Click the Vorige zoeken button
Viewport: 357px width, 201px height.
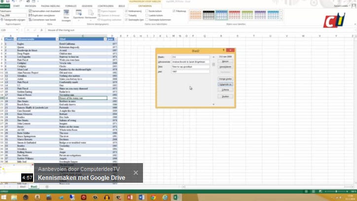click(x=225, y=79)
